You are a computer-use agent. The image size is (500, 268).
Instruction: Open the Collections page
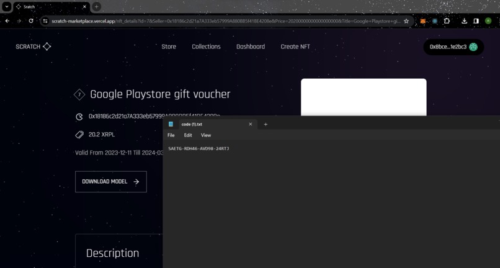pos(206,47)
